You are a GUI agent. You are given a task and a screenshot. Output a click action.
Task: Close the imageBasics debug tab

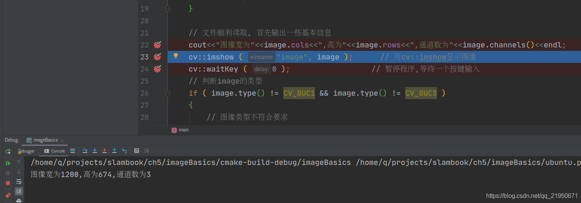coord(62,140)
